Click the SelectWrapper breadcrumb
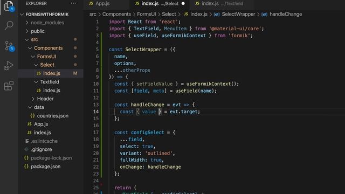The image size is (345, 194). pos(238,15)
